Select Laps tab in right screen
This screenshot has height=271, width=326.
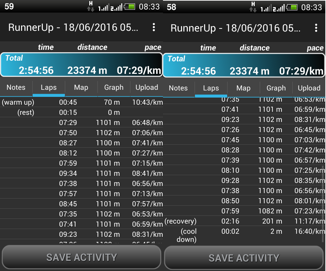(x=211, y=88)
